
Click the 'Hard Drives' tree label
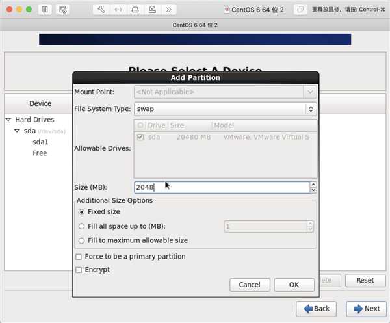(34, 120)
